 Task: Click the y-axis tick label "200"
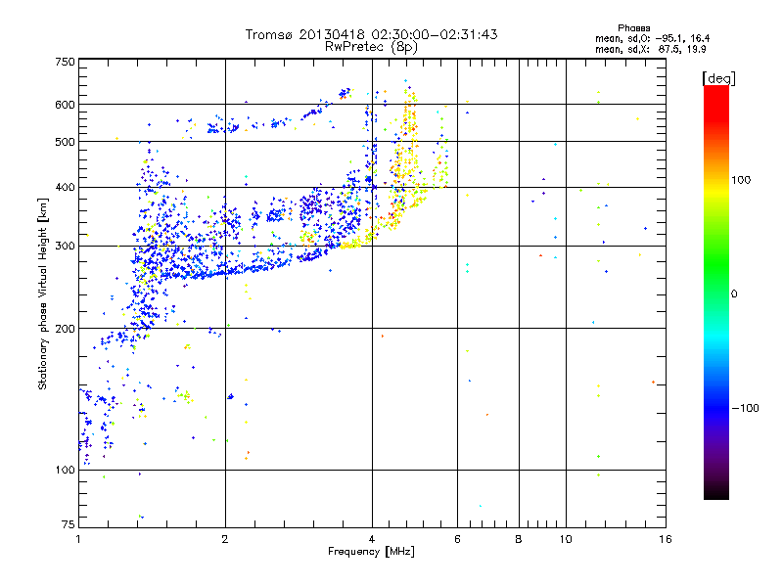coord(65,329)
